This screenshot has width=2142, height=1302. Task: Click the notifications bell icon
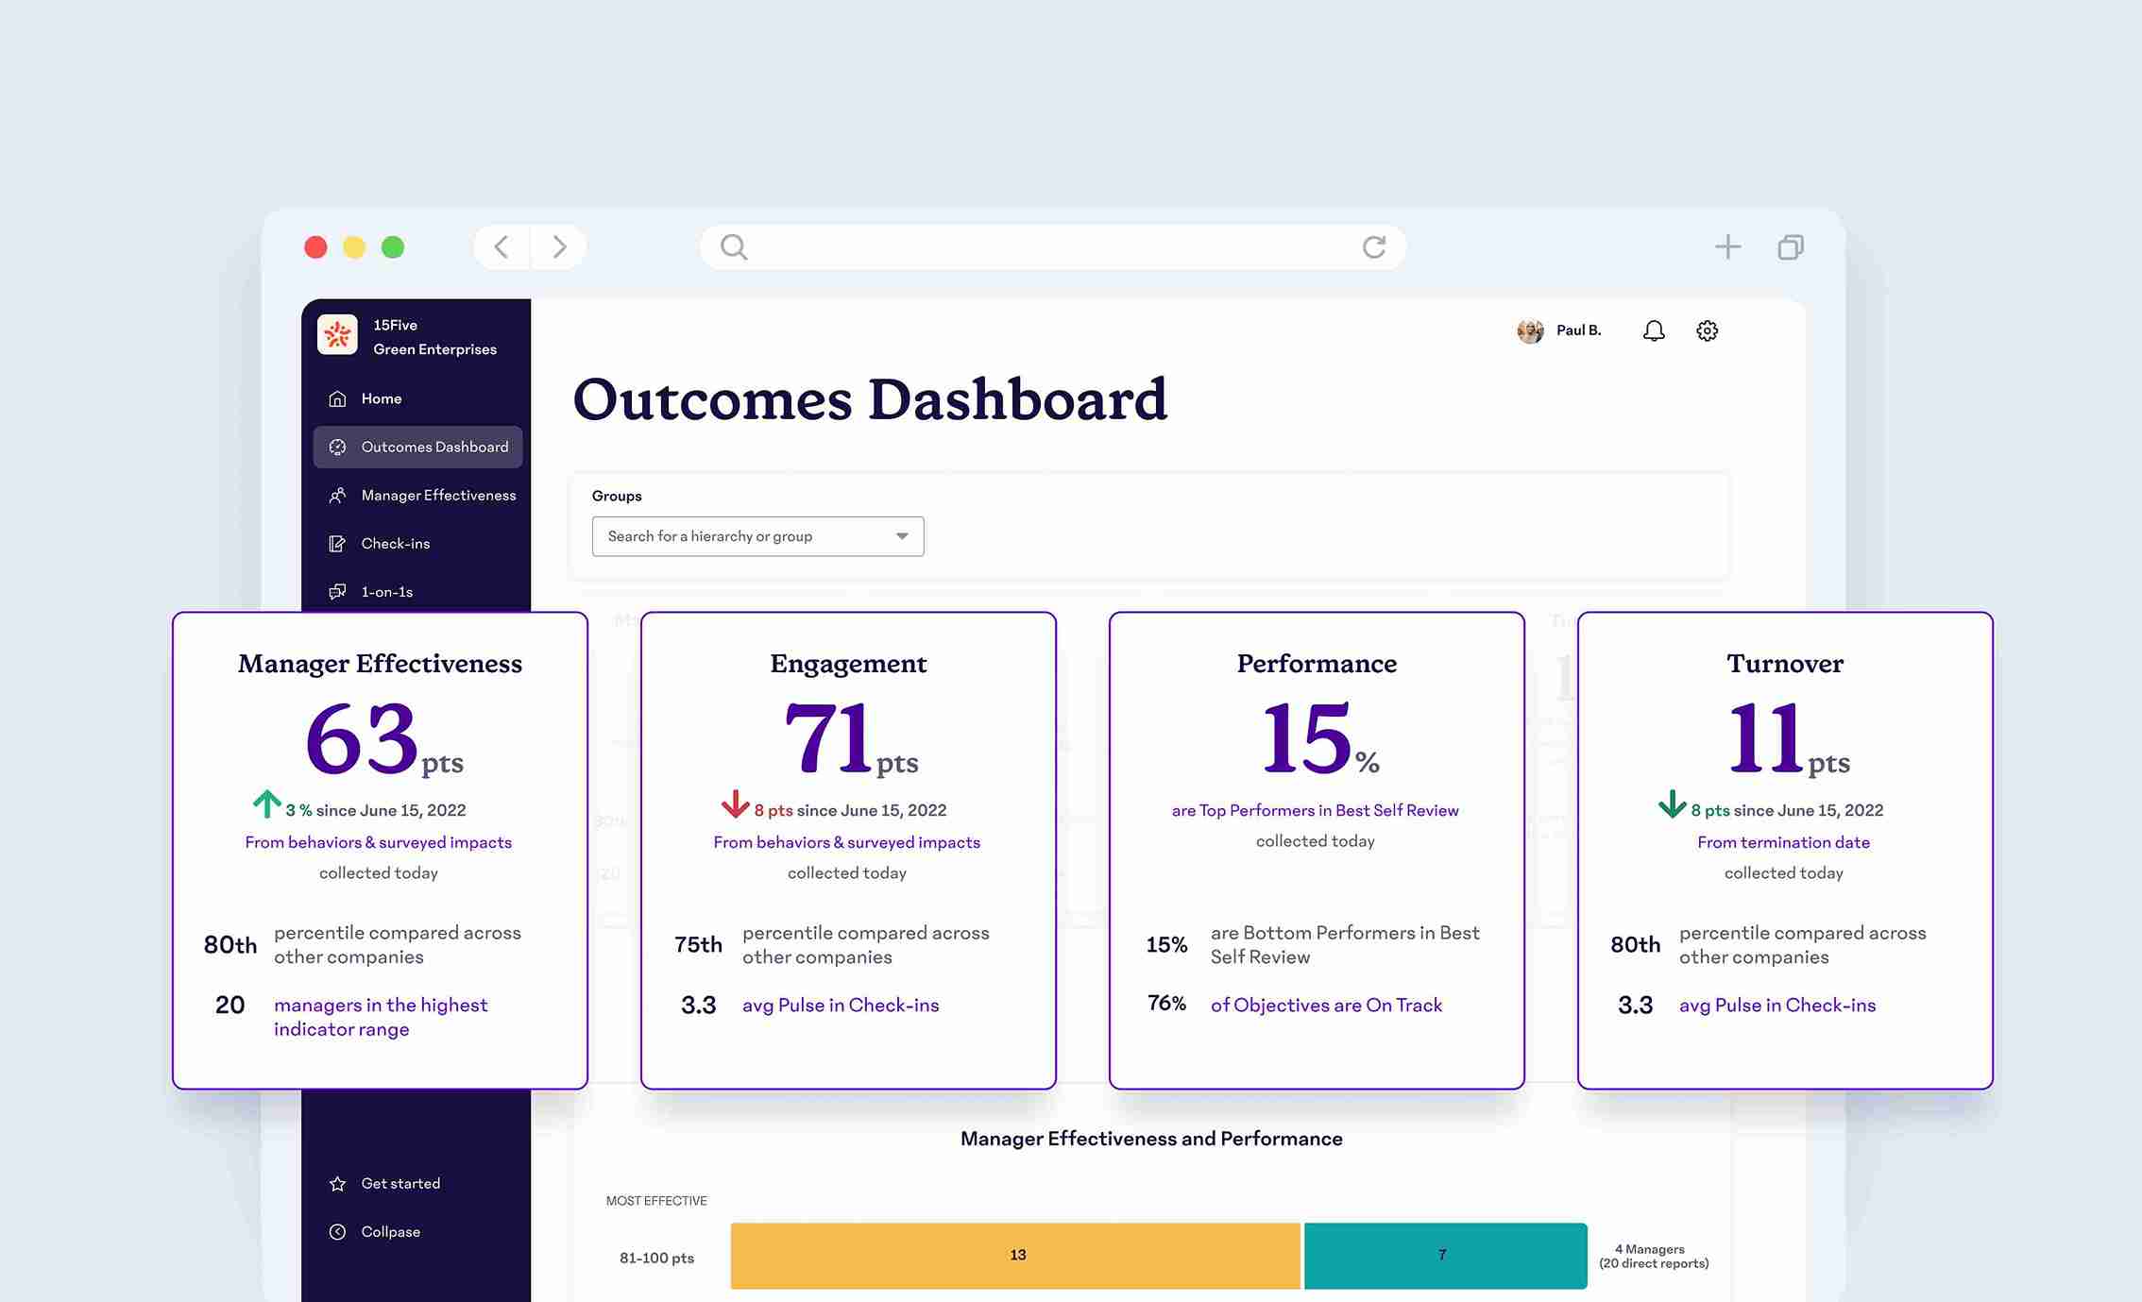tap(1654, 330)
